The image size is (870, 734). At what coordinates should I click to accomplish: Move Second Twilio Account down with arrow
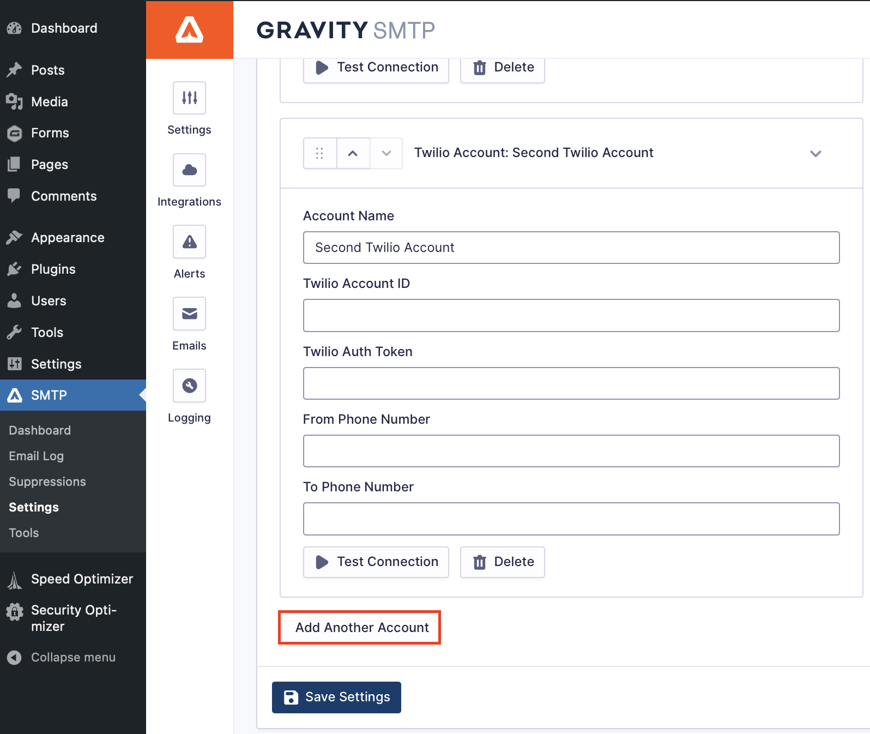tap(386, 153)
